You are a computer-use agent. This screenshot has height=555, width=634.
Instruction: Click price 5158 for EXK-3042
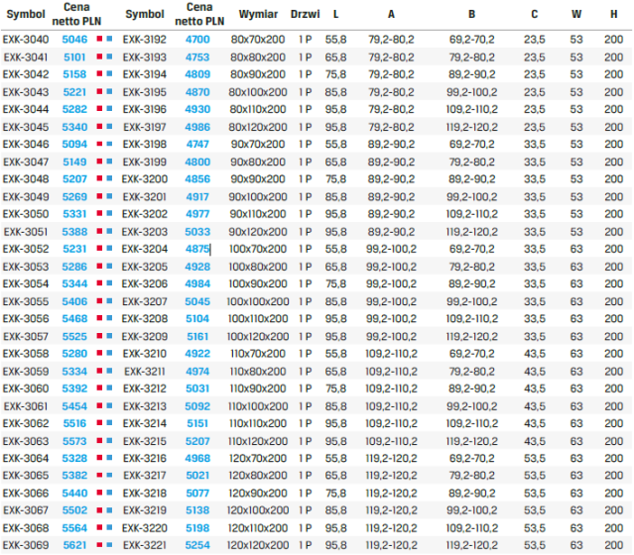point(74,74)
